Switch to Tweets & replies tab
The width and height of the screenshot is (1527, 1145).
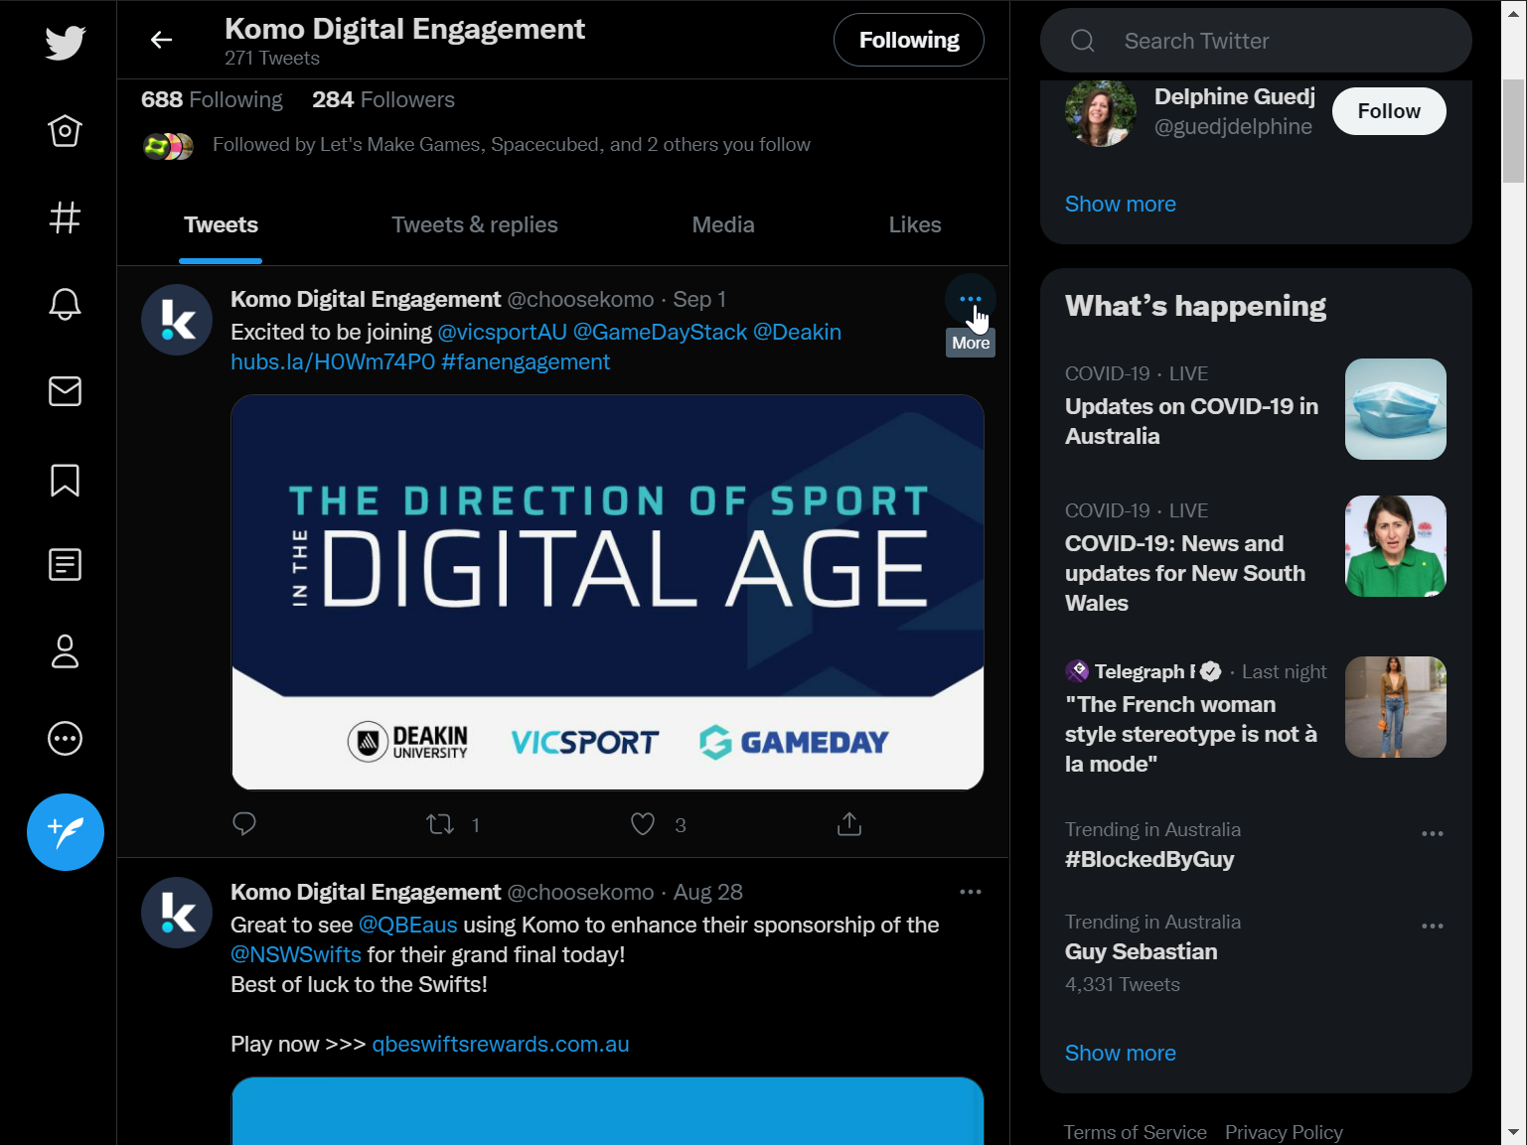click(x=474, y=225)
